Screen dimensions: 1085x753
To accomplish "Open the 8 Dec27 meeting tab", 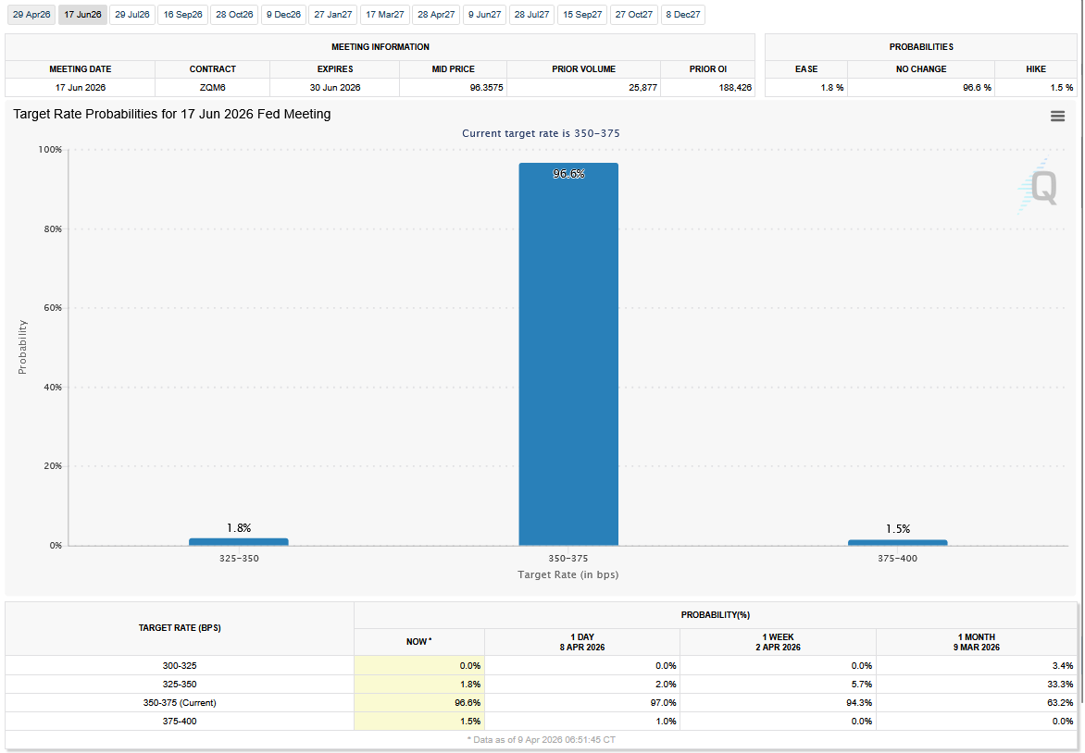I will point(683,15).
